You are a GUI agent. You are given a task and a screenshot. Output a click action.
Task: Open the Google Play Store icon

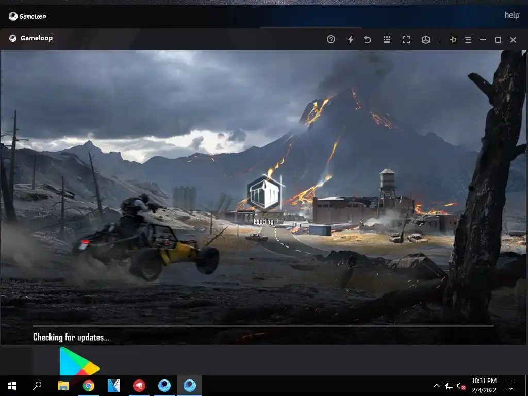[x=79, y=361]
